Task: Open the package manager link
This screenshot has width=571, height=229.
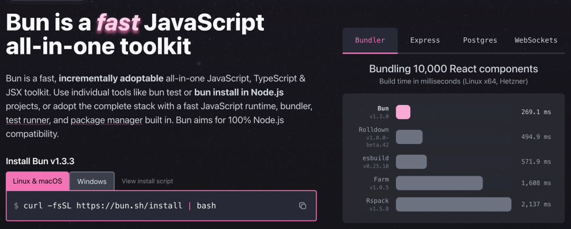Action: click(106, 120)
